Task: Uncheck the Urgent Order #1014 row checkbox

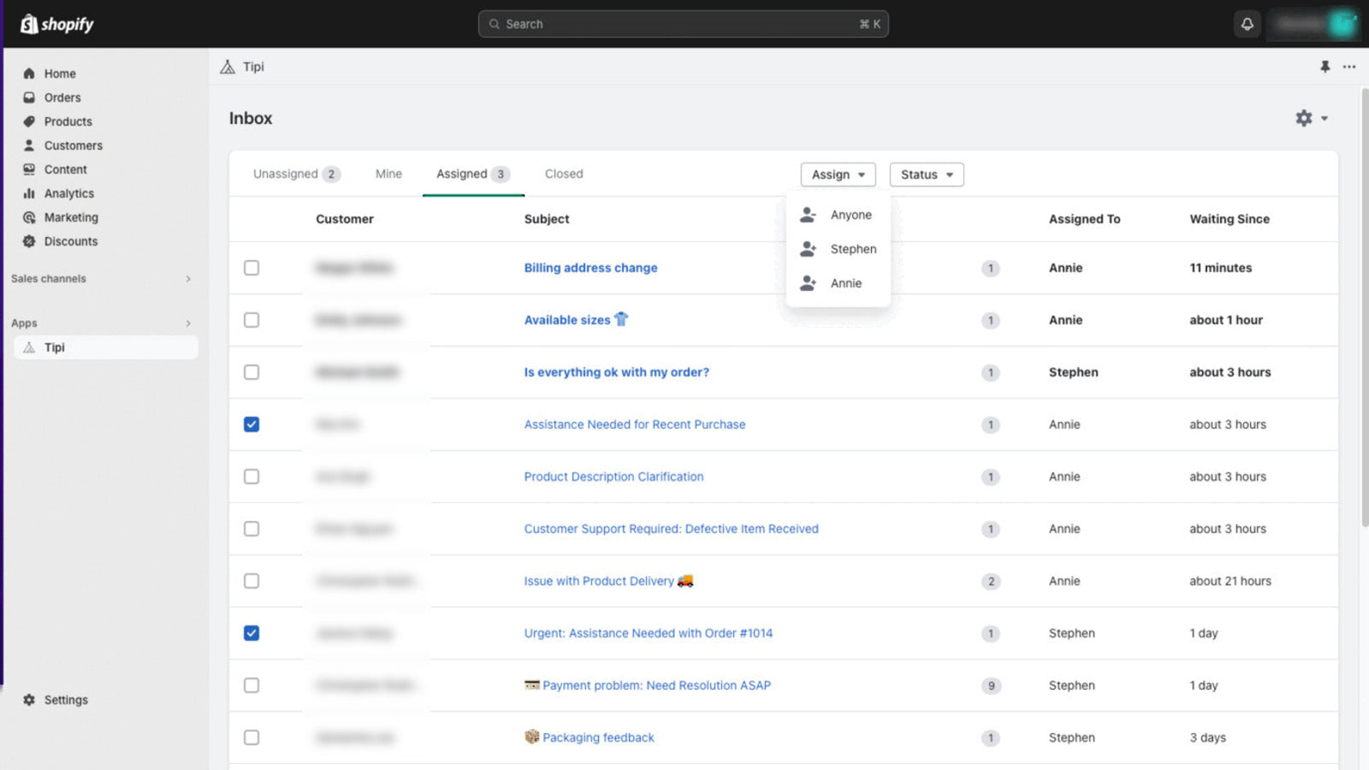Action: [252, 633]
